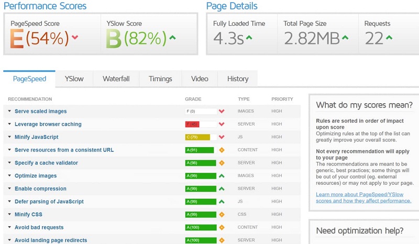Switch to the YSlow tab
419x244 pixels.
pyautogui.click(x=74, y=79)
